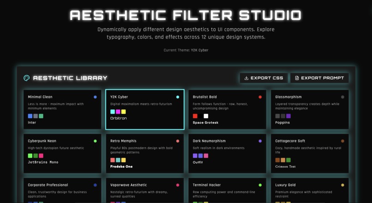Click the gold dot on Luxury Gold
The height and width of the screenshot is (203, 372).
pyautogui.click(x=342, y=185)
